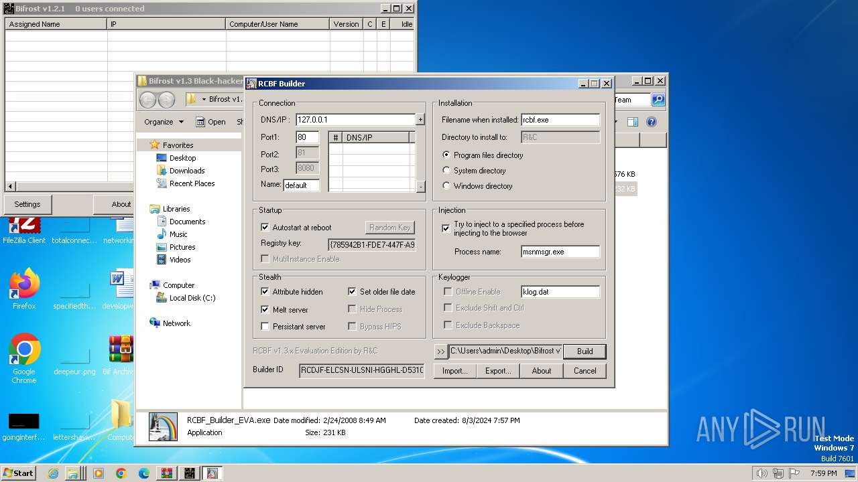Click the Explorer search magnifier button

(658, 100)
